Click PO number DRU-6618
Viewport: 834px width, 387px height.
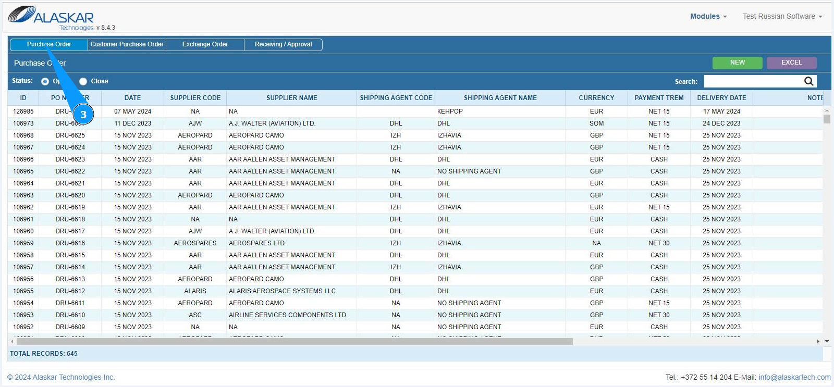[x=70, y=219]
